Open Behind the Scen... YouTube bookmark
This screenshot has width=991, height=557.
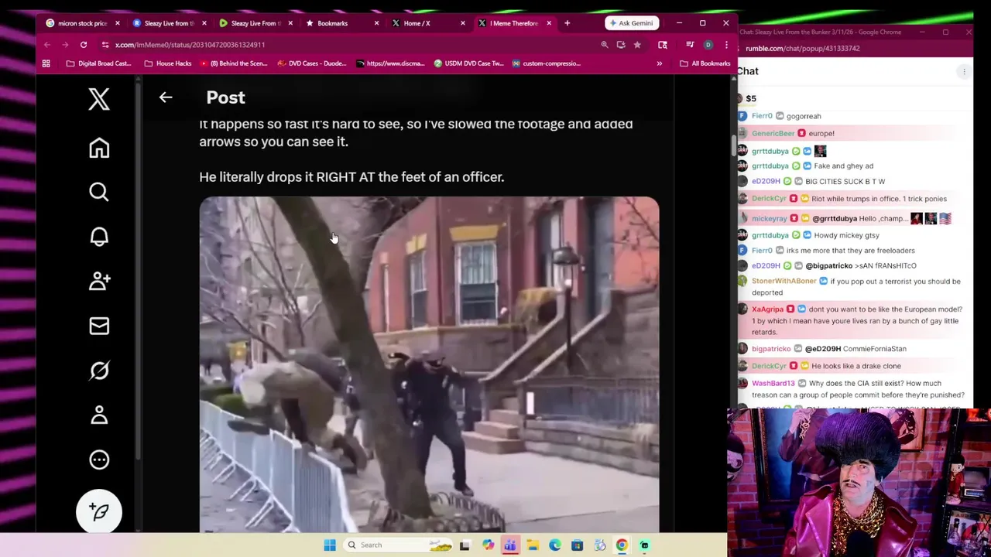click(234, 63)
